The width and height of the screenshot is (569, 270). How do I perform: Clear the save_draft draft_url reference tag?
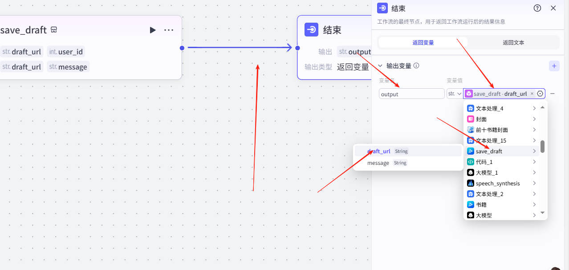coord(532,94)
